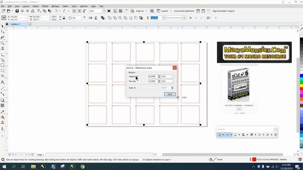Select the Zoom tool magnifier
The width and height of the screenshot is (303, 170).
[2, 43]
